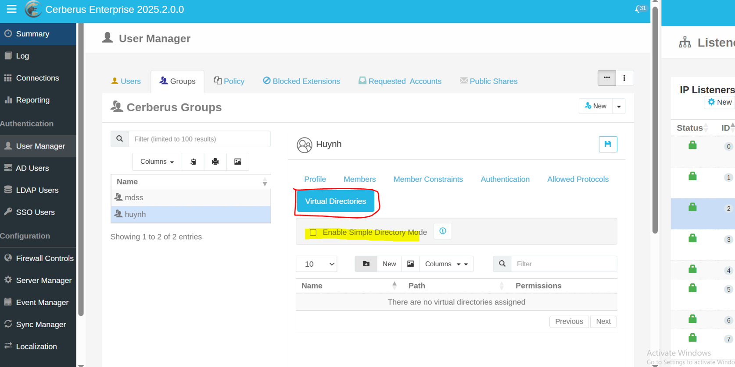The image size is (735, 367).
Task: Click the Simple Directory Mode info icon
Action: 443,231
